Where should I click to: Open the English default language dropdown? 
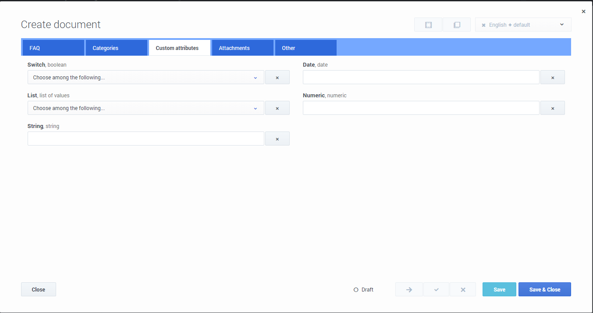click(523, 25)
